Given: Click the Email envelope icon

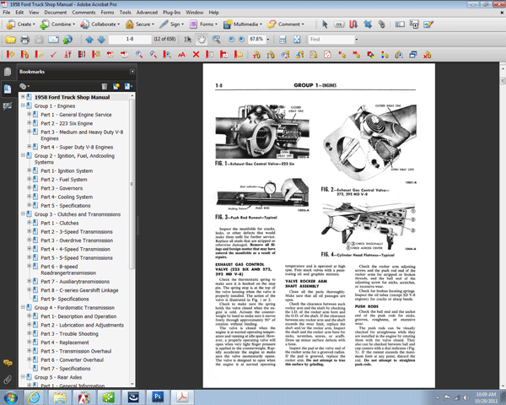Looking at the screenshot, I should point(53,40).
